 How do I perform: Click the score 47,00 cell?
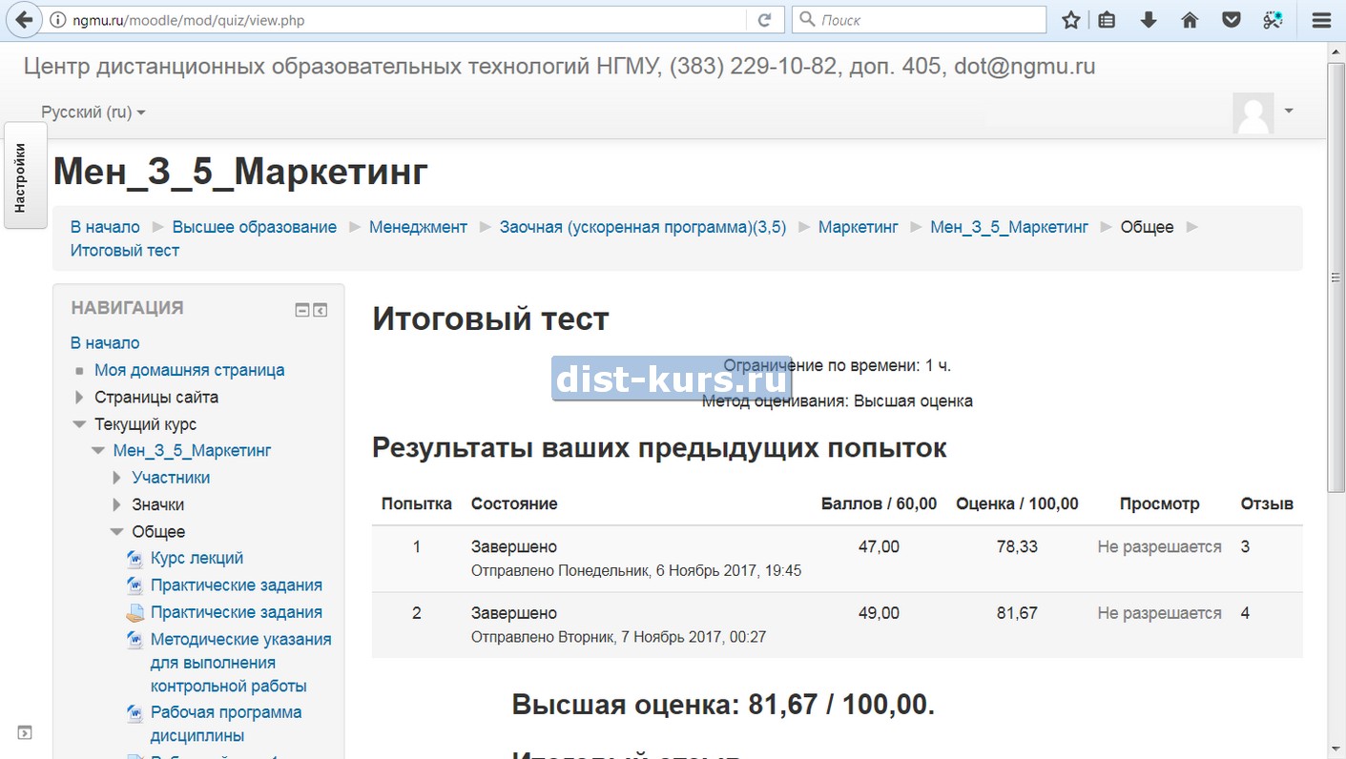pos(879,547)
